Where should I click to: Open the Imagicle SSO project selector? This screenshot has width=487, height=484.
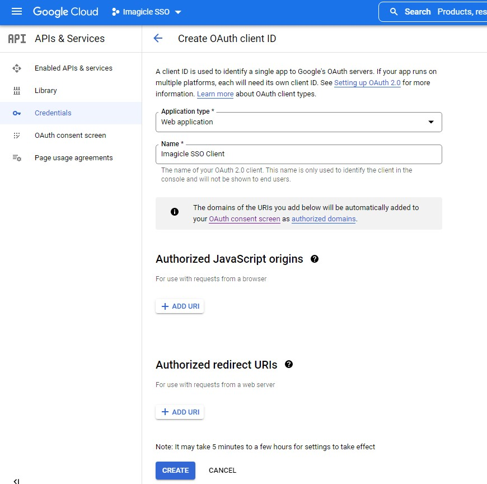point(147,12)
